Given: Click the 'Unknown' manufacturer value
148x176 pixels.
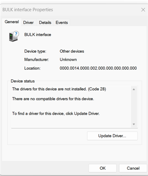Looking at the screenshot, I should tap(68, 59).
